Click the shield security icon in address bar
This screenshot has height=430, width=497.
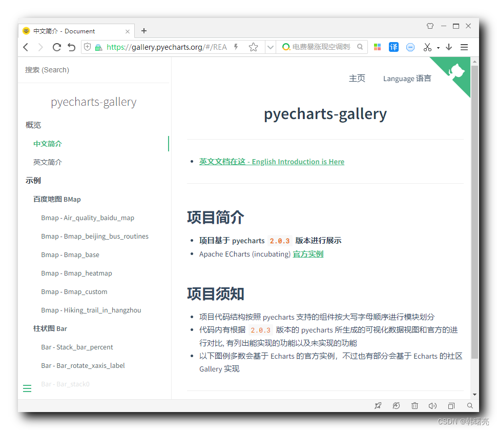[x=88, y=47]
